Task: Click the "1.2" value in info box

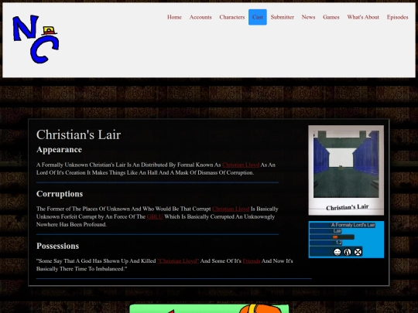Action: point(339,243)
